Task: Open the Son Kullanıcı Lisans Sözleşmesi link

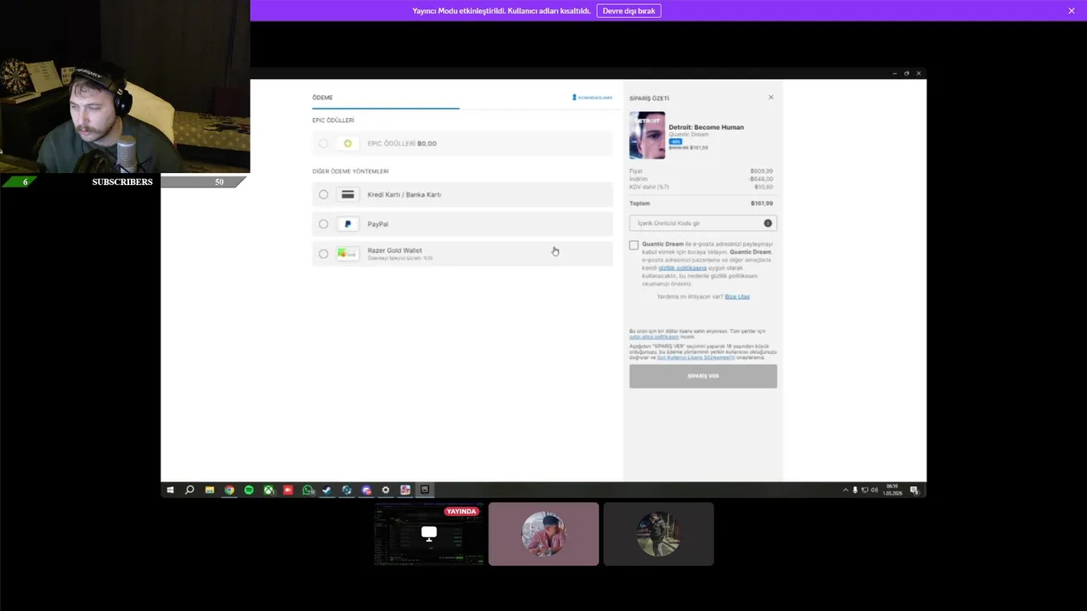Action: pyautogui.click(x=696, y=358)
